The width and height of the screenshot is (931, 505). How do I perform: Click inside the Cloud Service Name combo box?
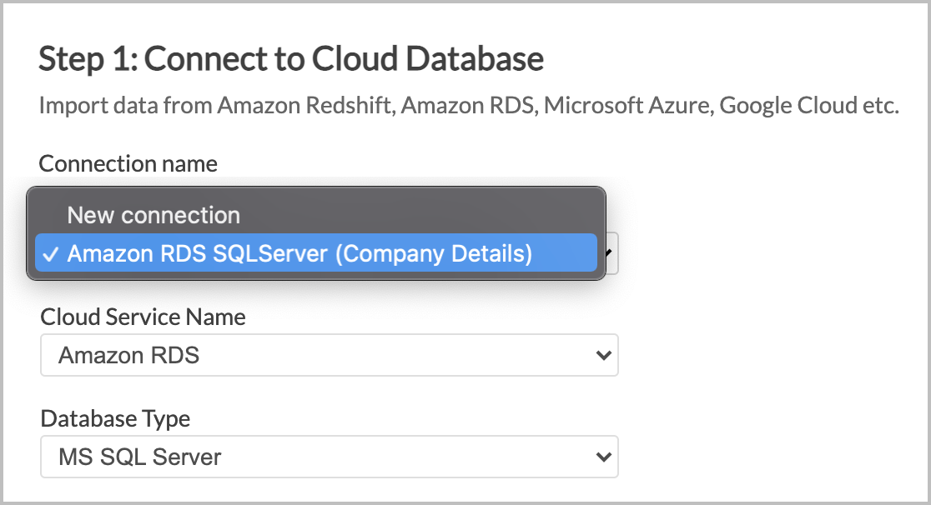click(330, 355)
